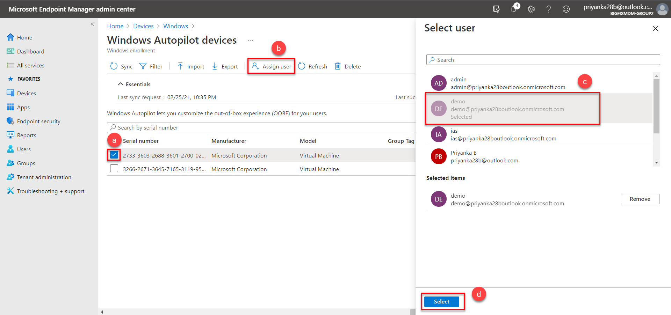
Task: Click the help question mark icon
Action: click(549, 9)
